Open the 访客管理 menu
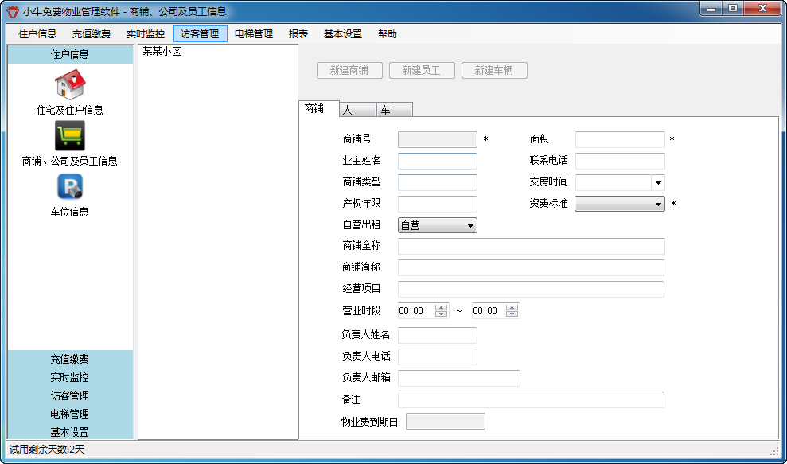787x464 pixels. point(201,34)
